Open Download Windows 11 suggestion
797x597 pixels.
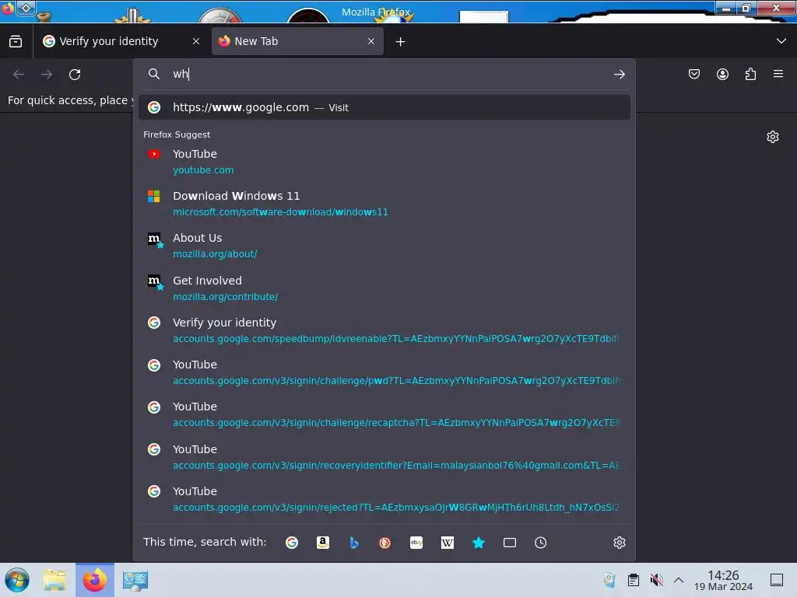click(x=384, y=204)
